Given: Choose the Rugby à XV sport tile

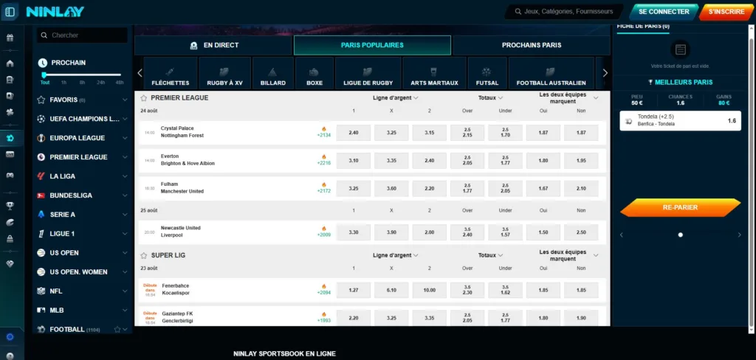Looking at the screenshot, I should tap(224, 73).
